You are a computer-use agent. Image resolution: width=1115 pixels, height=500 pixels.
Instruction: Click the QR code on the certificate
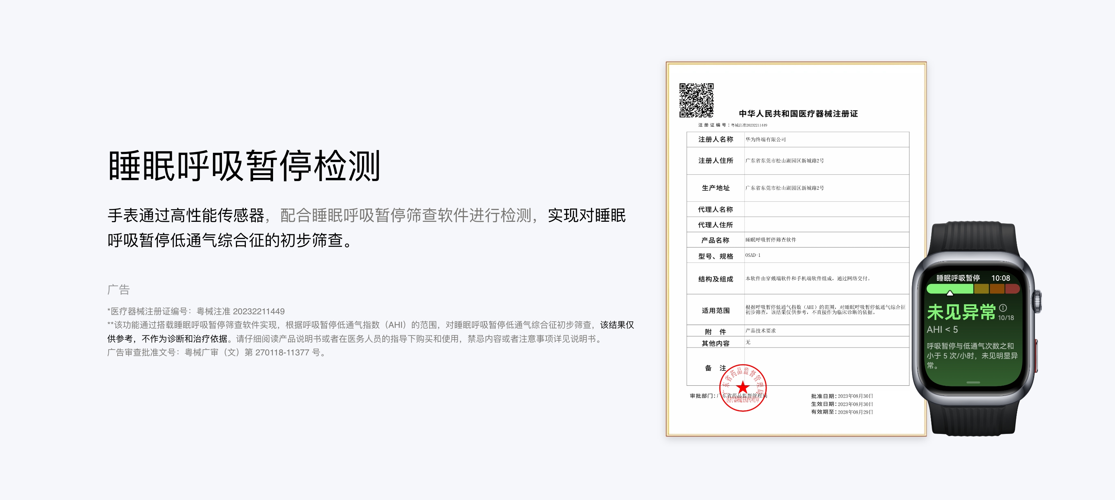pos(696,100)
